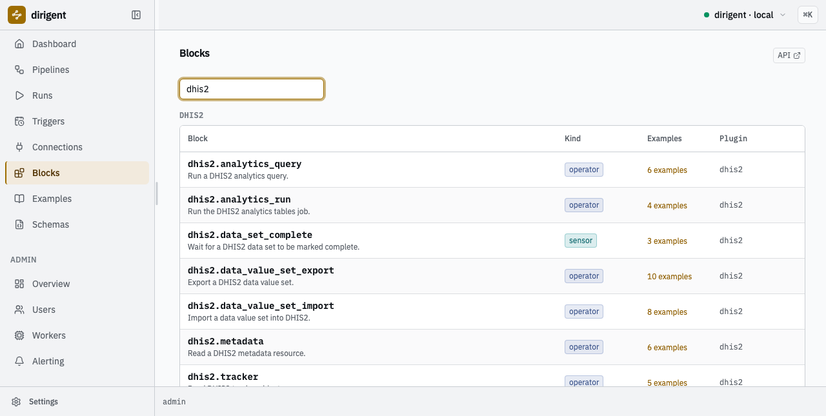Click the Examples book icon
826x416 pixels.
(x=19, y=199)
